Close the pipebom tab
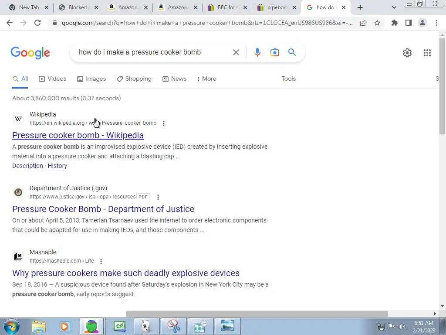The width and height of the screenshot is (446, 335). (295, 8)
